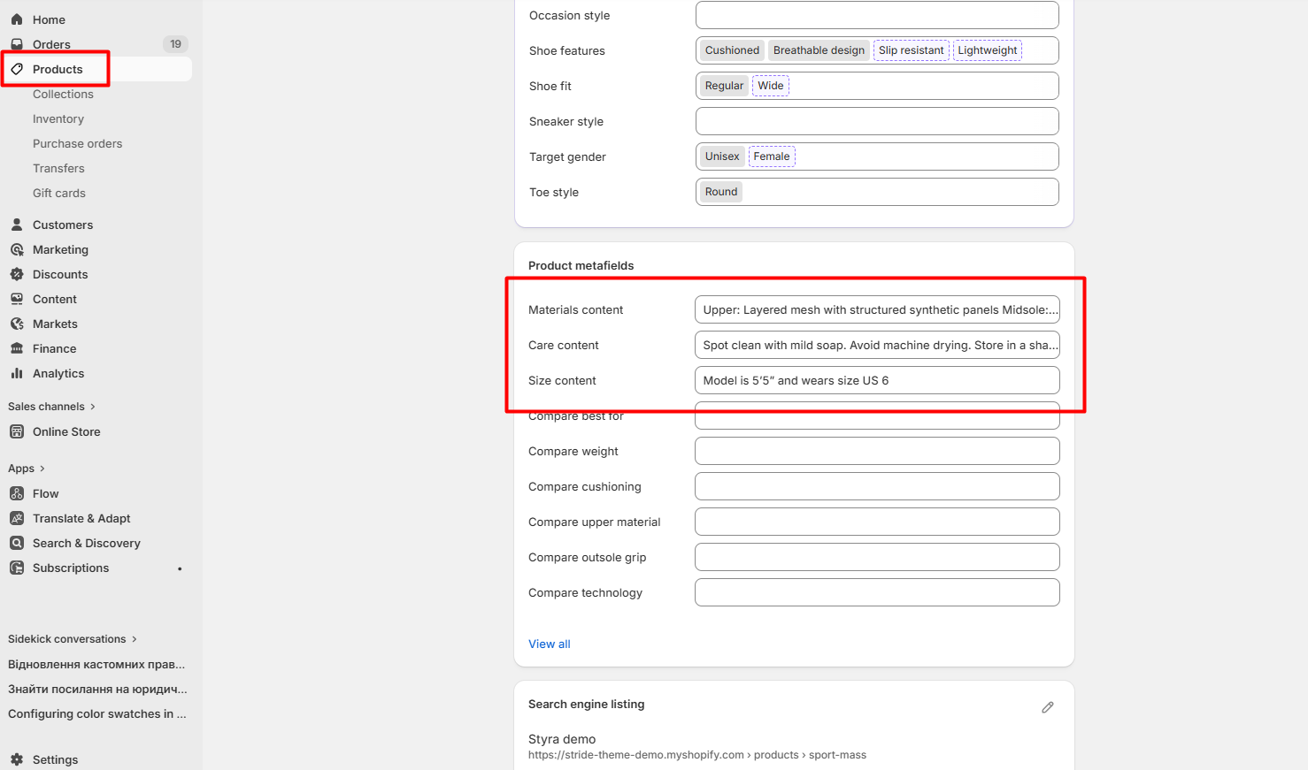Select the Round toe style tag
1308x770 pixels.
click(721, 192)
